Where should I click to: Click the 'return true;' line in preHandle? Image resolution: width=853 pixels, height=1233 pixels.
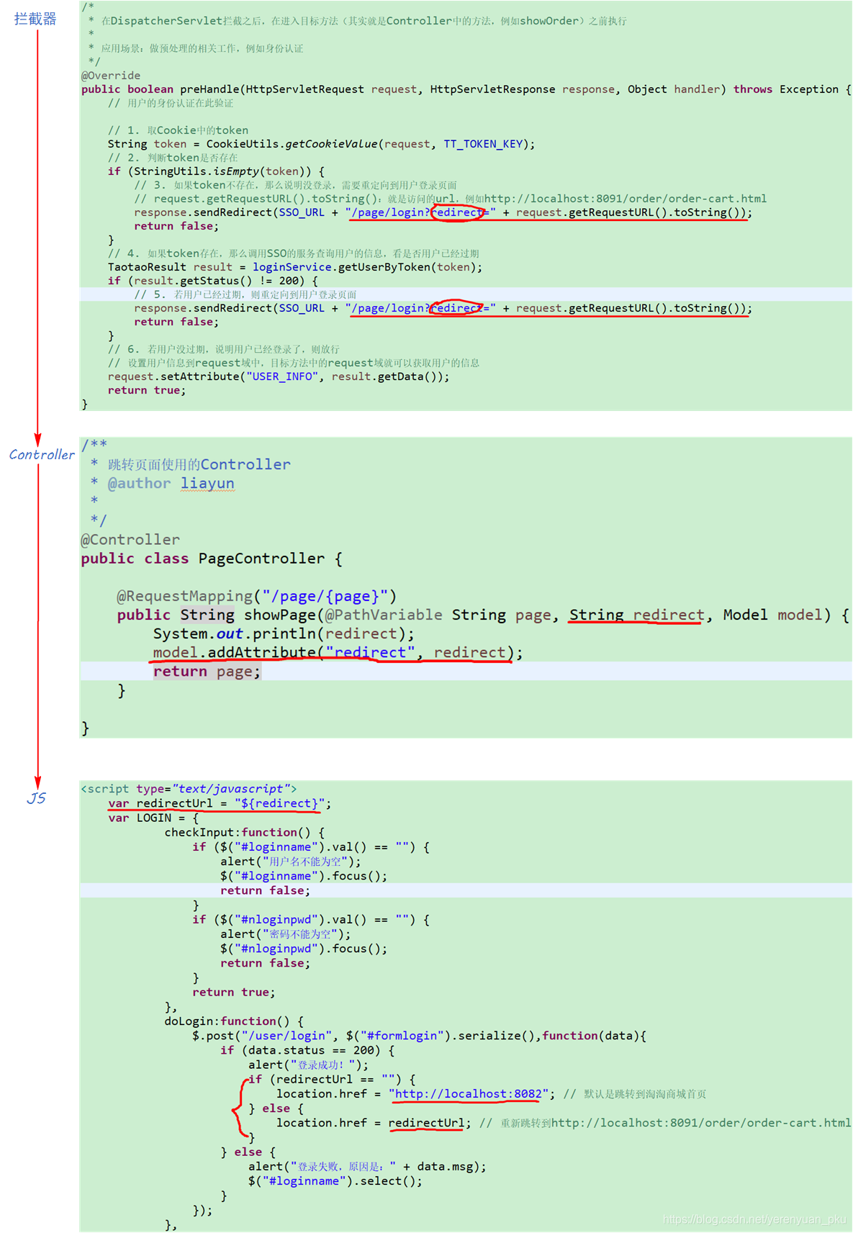pos(147,390)
